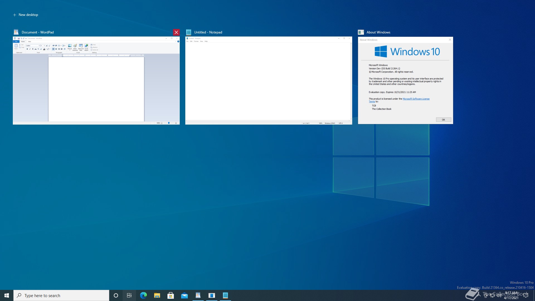535x301 pixels.
Task: Click the Task View taskbar button
Action: click(129, 295)
